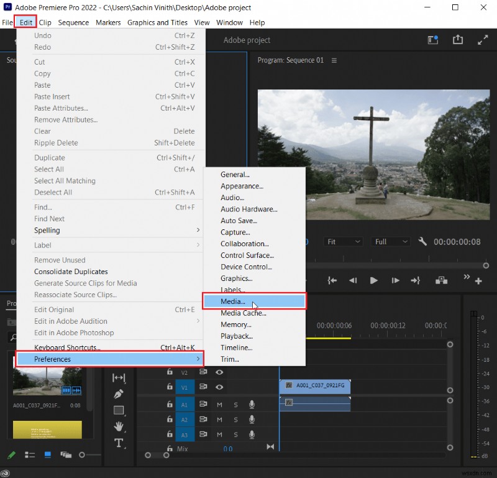Choose Media Cache... from Preferences submenu

[243, 313]
